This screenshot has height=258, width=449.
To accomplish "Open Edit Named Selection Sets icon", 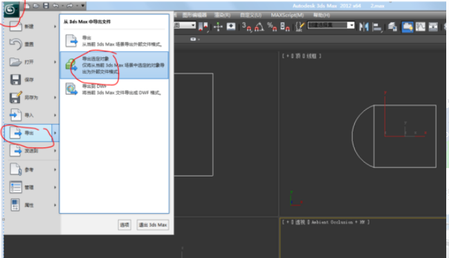I will 300,27.
